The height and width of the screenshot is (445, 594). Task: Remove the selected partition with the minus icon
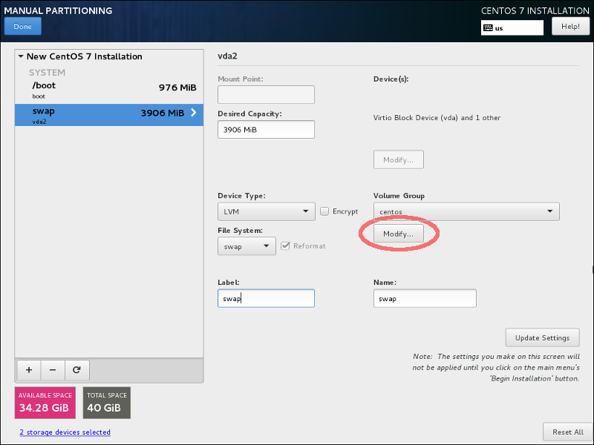[x=52, y=370]
